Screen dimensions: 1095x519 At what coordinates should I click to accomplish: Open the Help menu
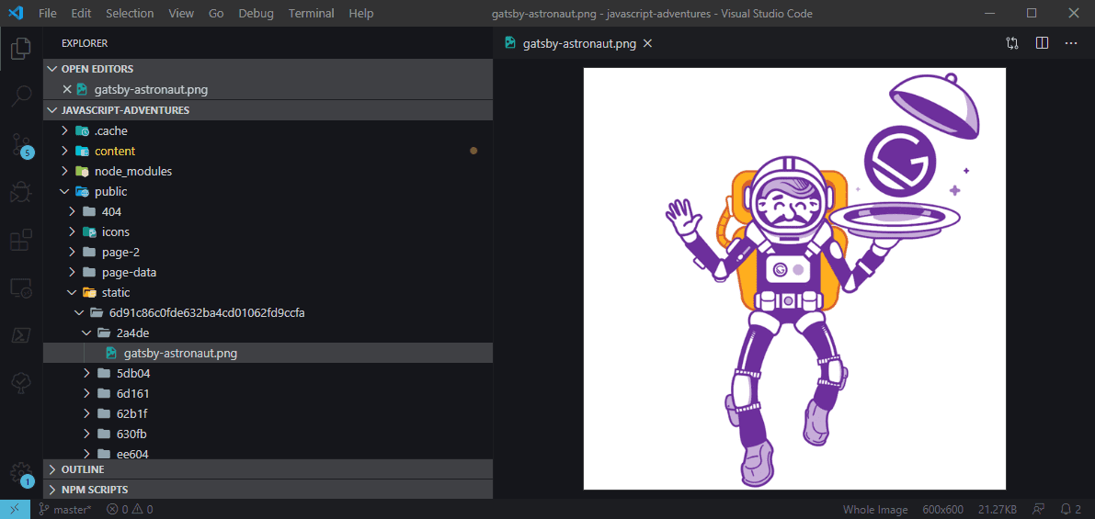coord(361,13)
